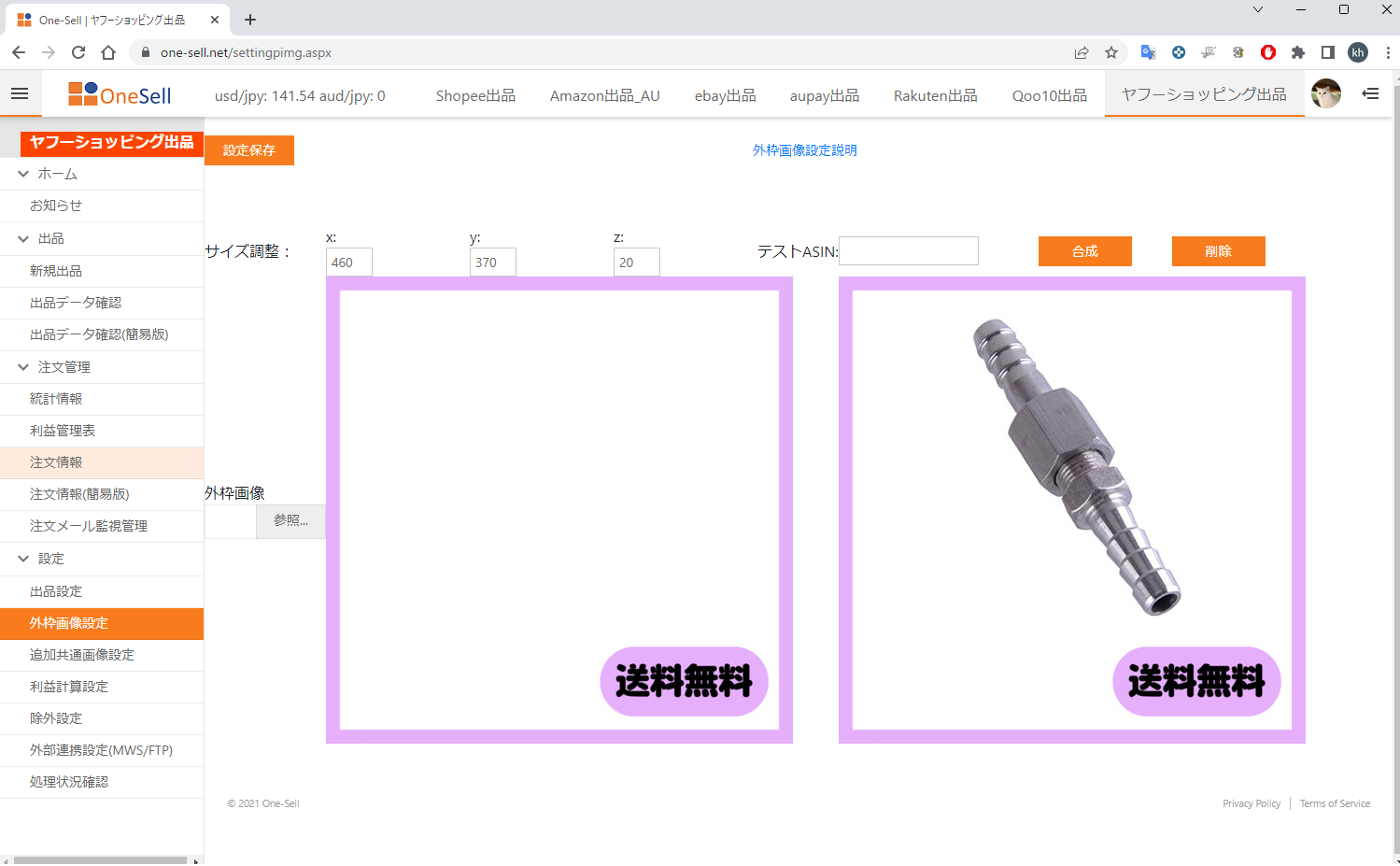The image size is (1400, 866).
Task: Open Google Translate in the address bar
Action: (x=1148, y=53)
